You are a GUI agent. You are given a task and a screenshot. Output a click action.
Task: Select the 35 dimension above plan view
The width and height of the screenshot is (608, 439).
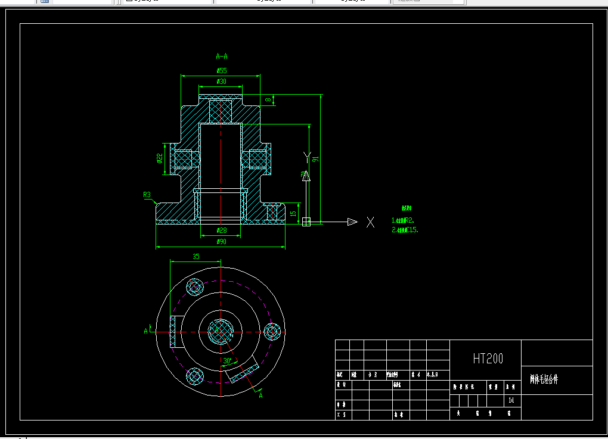click(x=196, y=257)
